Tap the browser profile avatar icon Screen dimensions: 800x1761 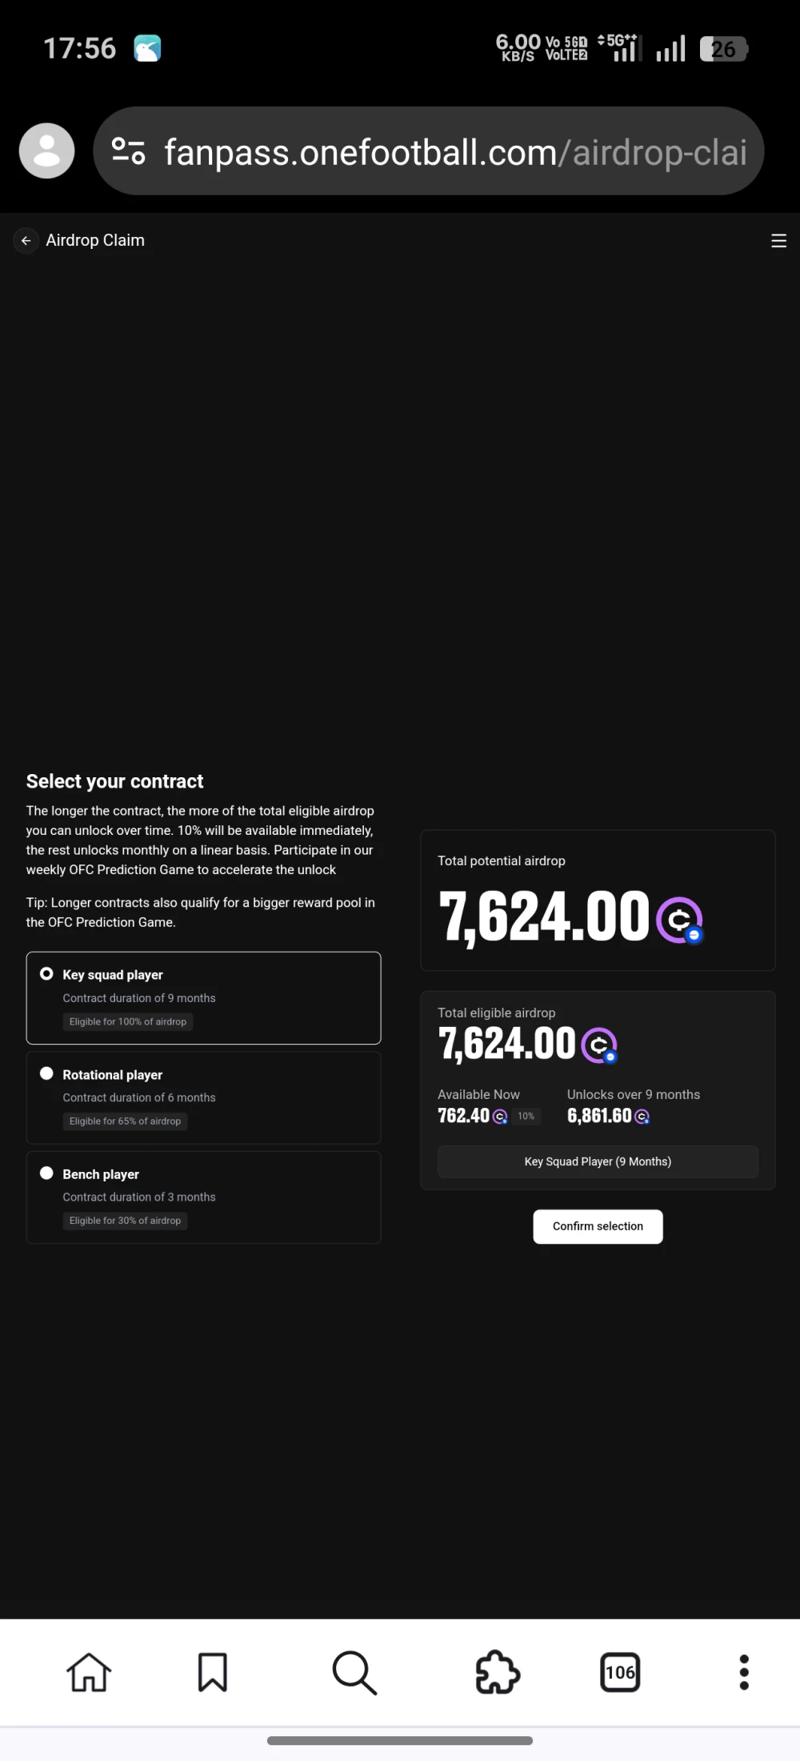47,150
